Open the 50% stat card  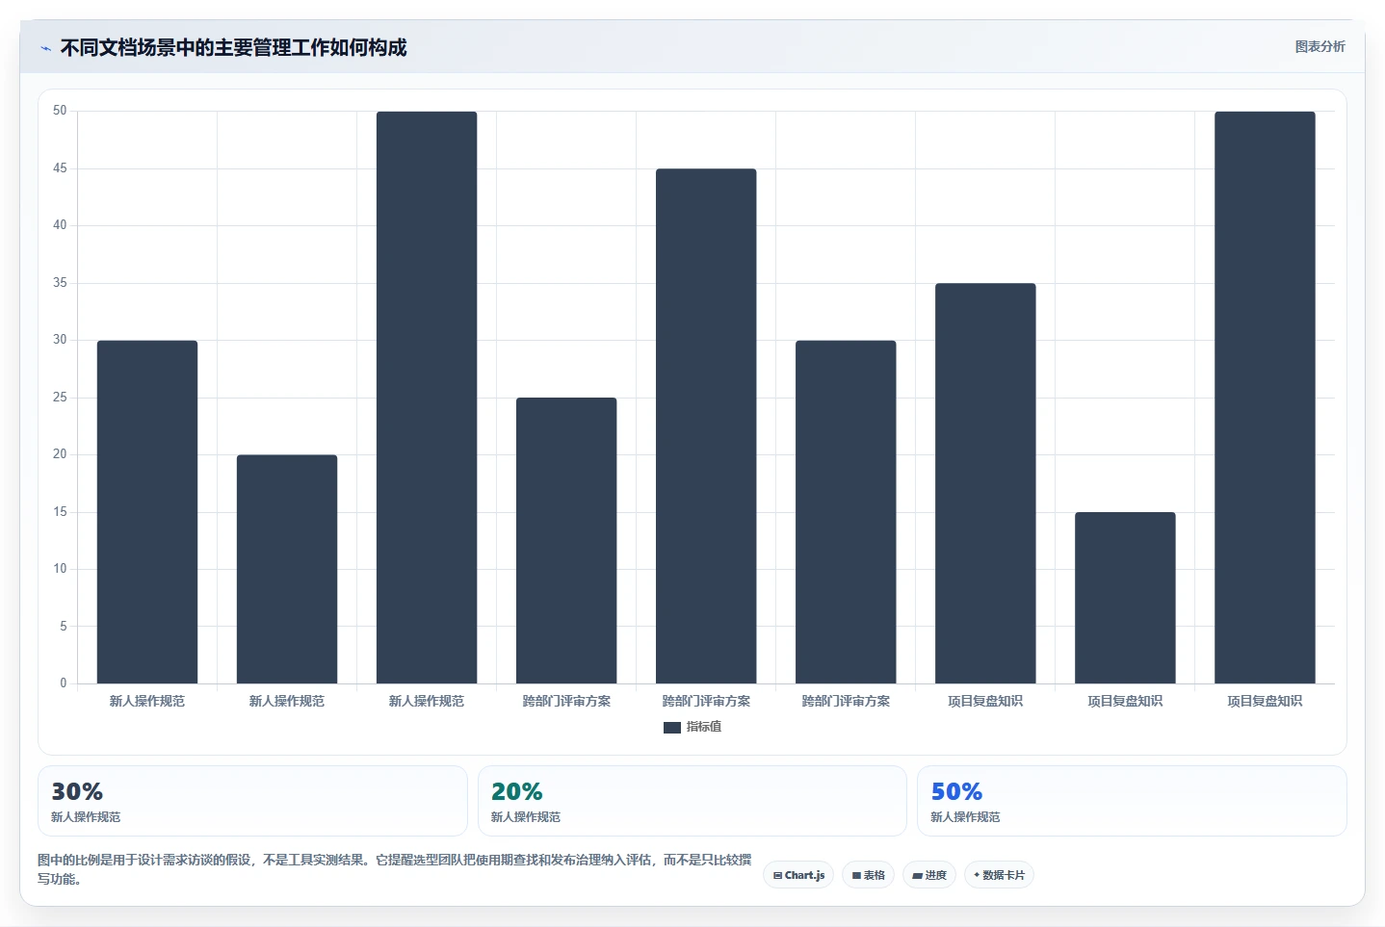1132,801
